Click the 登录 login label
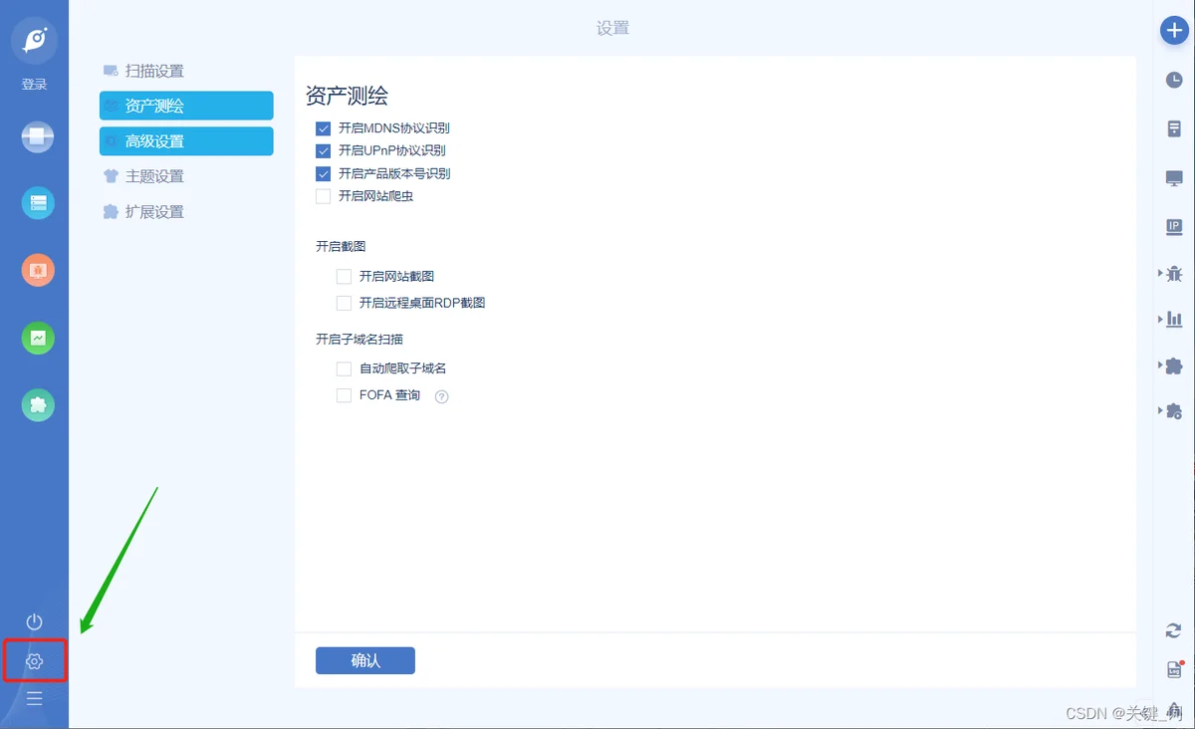This screenshot has width=1195, height=729. coord(35,85)
